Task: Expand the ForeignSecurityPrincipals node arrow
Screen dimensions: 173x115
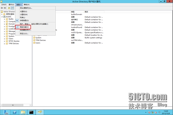Action: pos(4,26)
